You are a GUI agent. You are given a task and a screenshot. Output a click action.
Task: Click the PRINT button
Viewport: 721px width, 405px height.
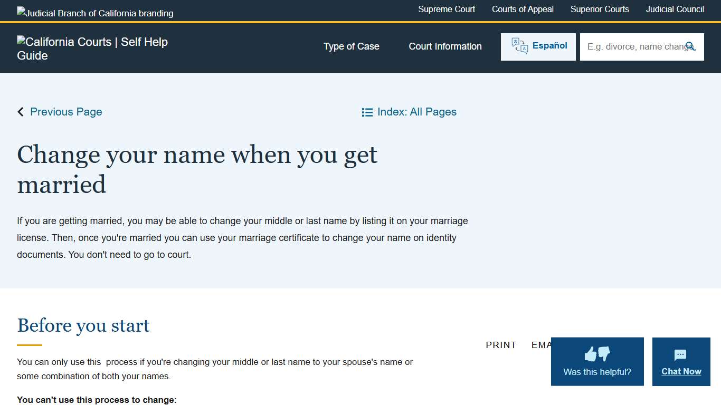[500, 345]
